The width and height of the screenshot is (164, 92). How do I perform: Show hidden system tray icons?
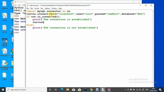tap(125, 90)
